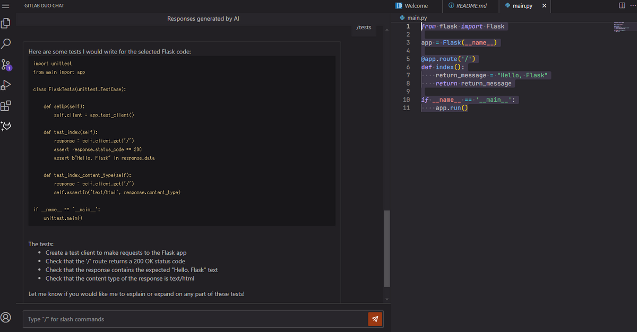637x332 pixels.
Task: Open the Accounts icon at bottom left
Action: pos(6,317)
